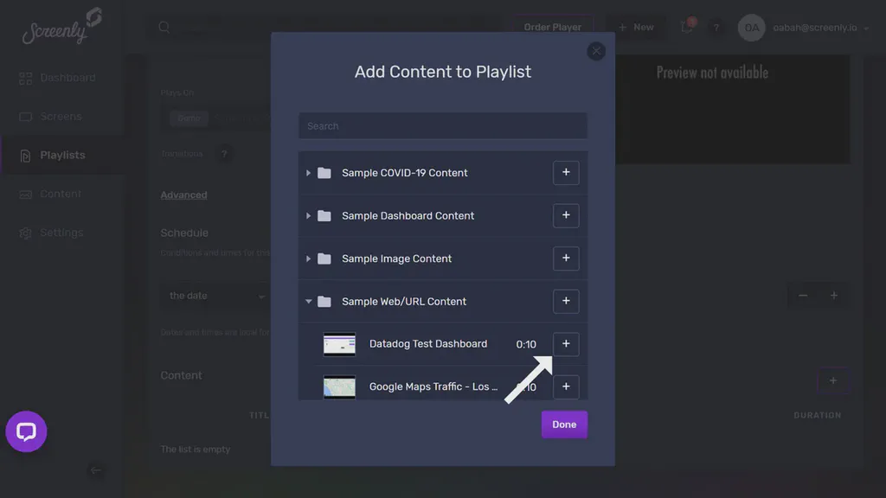Viewport: 886px width, 498px height.
Task: Open the Advanced settings link
Action: [183, 195]
